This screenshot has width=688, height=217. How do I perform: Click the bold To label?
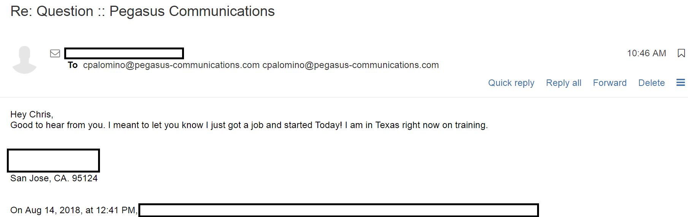(x=73, y=65)
